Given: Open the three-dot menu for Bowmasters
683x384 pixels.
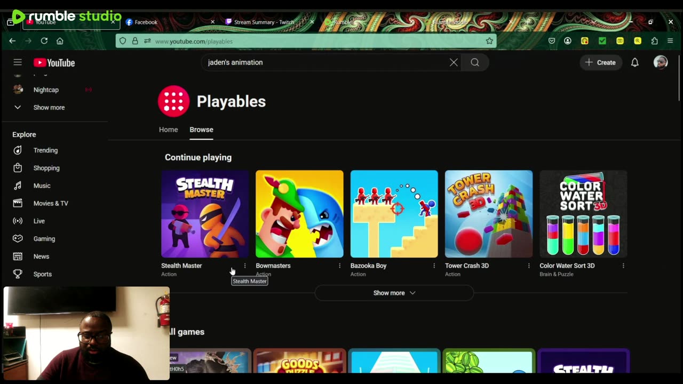Looking at the screenshot, I should 339,266.
